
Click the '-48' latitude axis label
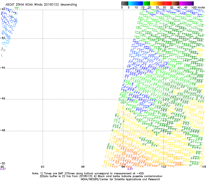pyautogui.click(x=3, y=130)
